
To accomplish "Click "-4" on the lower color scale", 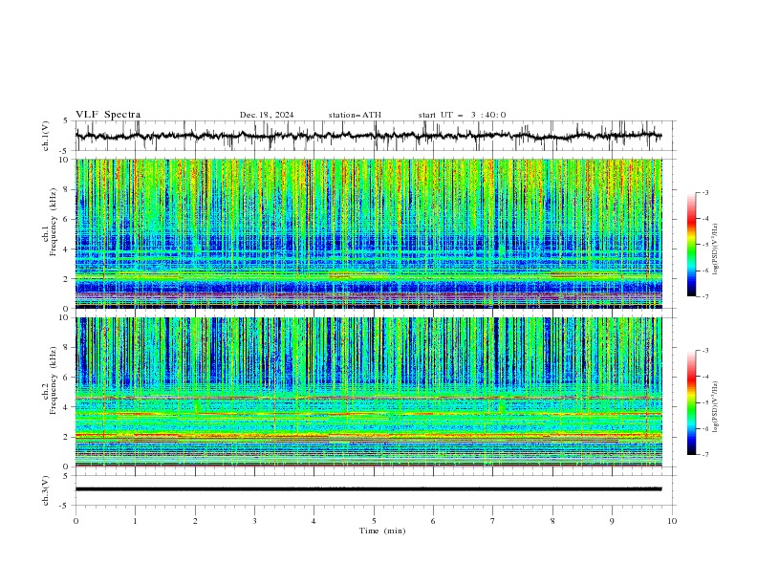I will click(704, 377).
